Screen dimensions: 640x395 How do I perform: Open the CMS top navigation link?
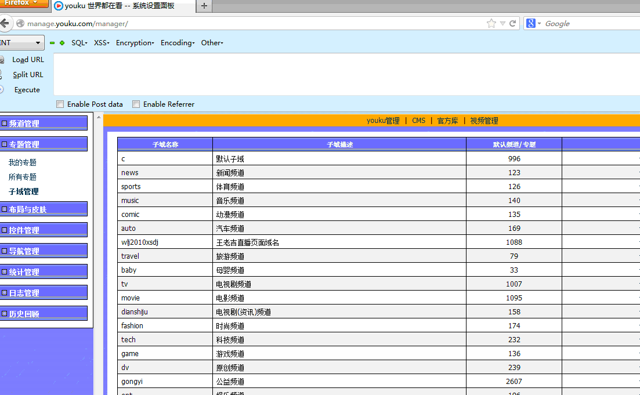tap(418, 121)
